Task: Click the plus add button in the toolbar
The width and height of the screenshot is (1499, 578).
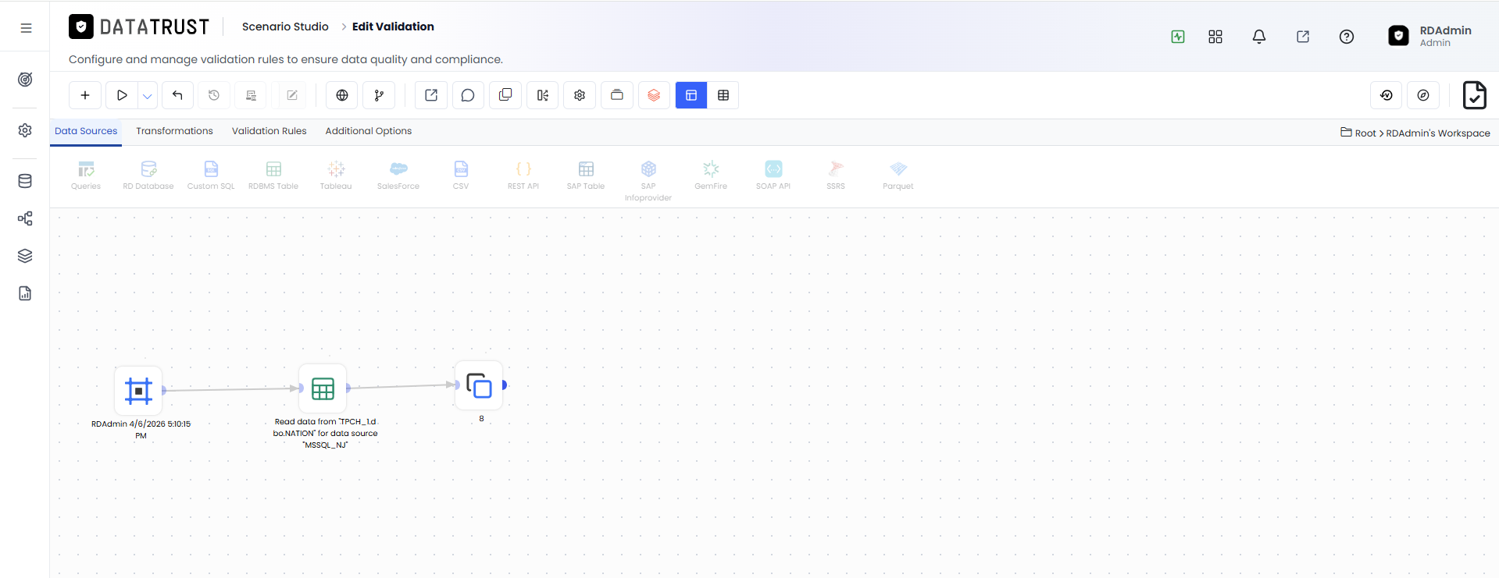Action: click(x=85, y=95)
